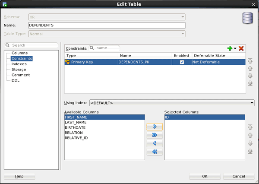This screenshot has height=184, width=259.
Task: Move one column to Selected with single arrow
Action: click(155, 127)
